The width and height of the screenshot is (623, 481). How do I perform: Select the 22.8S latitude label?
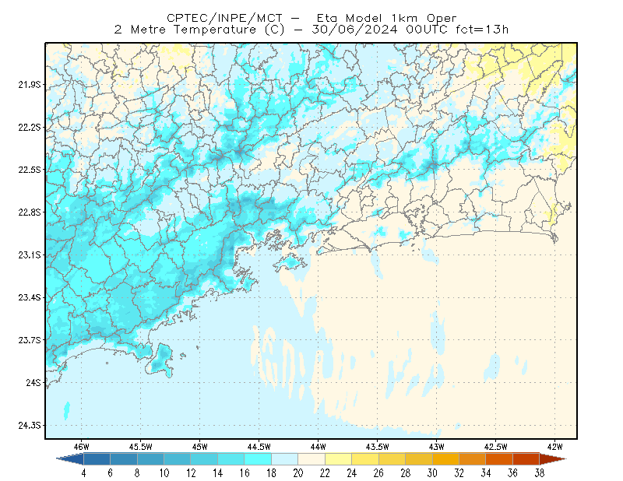point(30,212)
